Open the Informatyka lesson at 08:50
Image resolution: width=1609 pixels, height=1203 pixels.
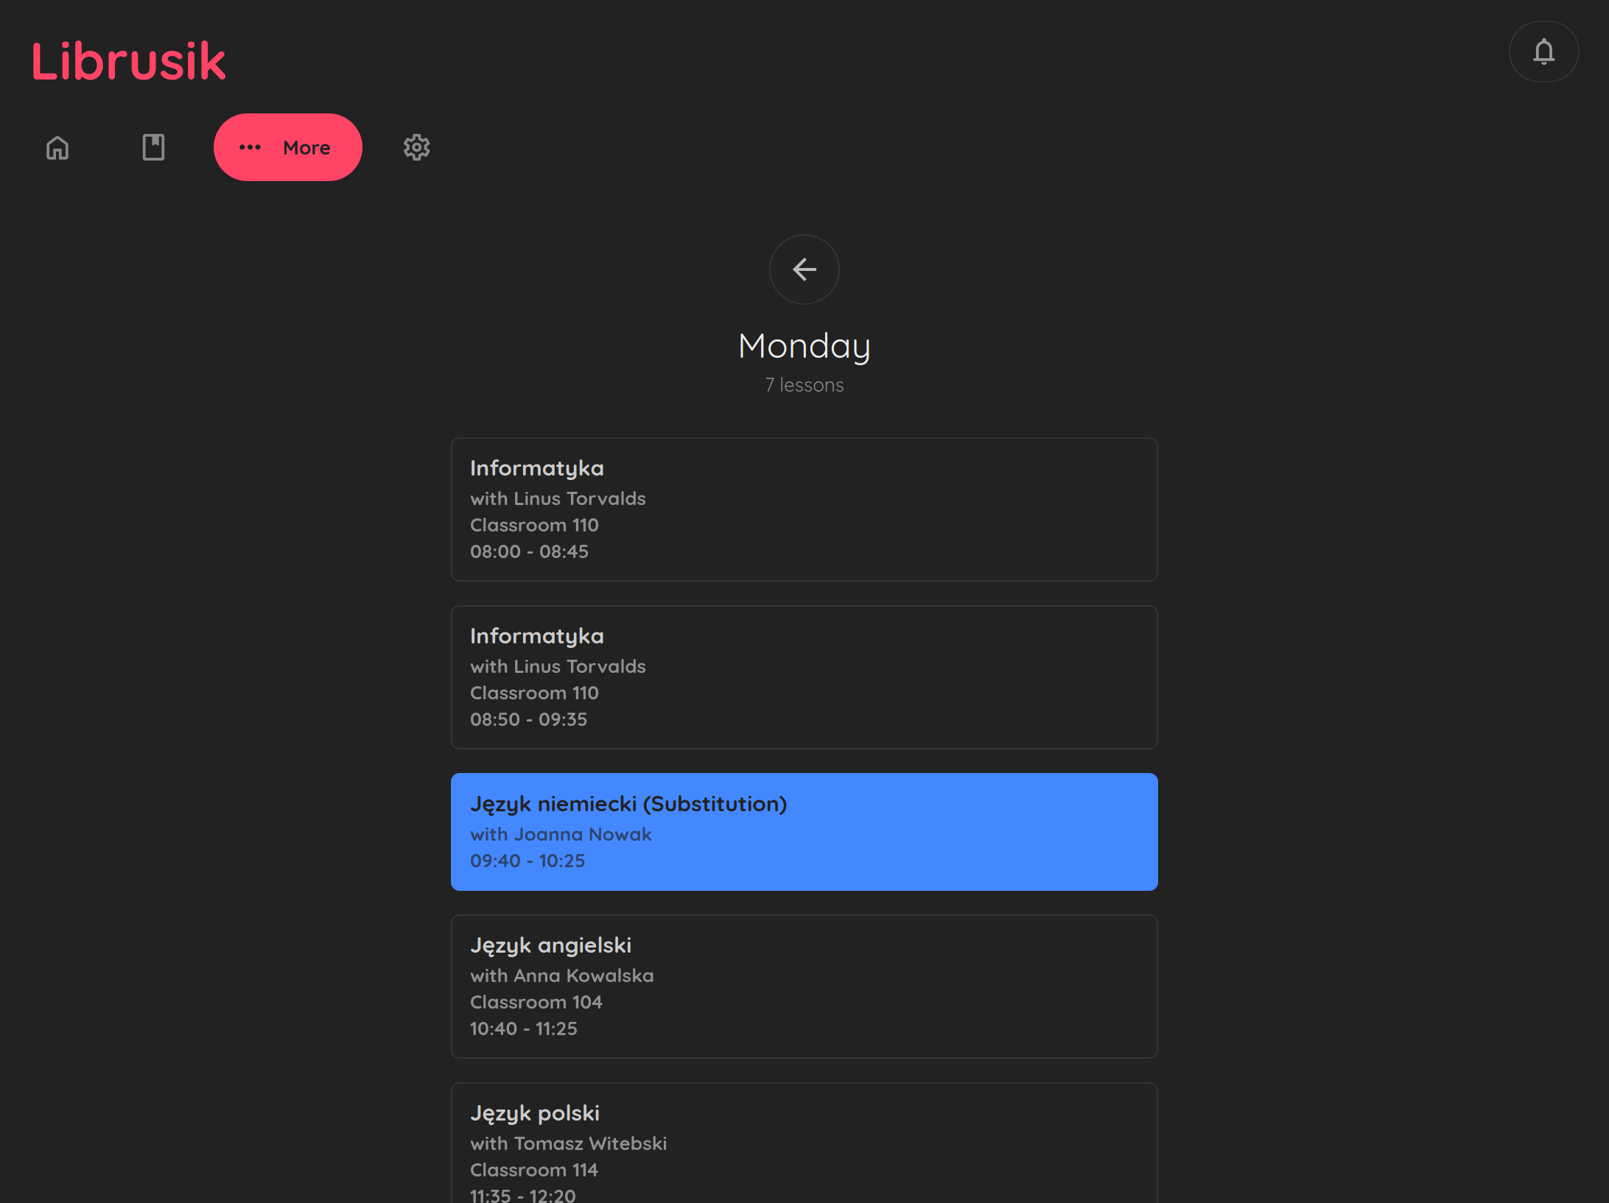point(804,677)
